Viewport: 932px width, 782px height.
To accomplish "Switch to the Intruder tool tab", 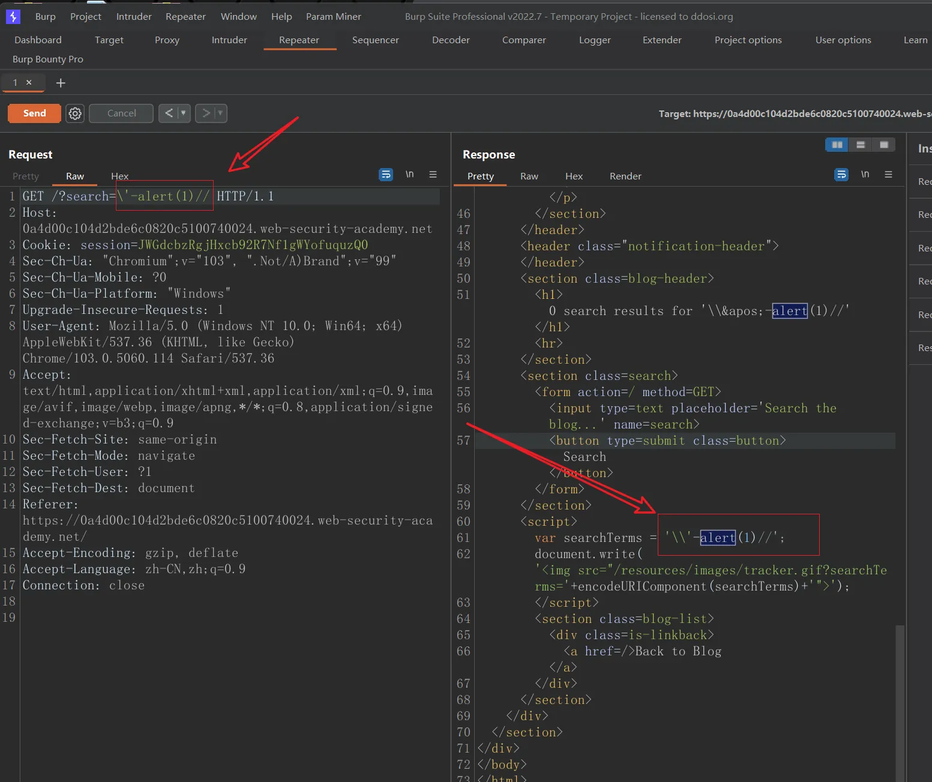I will [229, 40].
